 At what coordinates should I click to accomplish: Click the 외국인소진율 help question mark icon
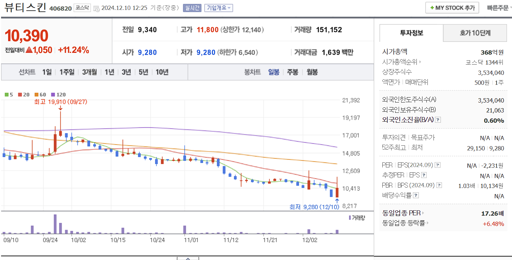pos(438,120)
